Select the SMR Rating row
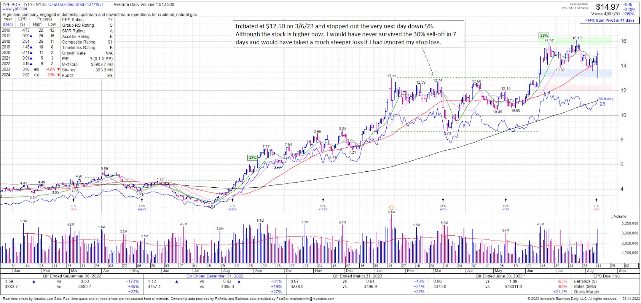 pos(87,31)
